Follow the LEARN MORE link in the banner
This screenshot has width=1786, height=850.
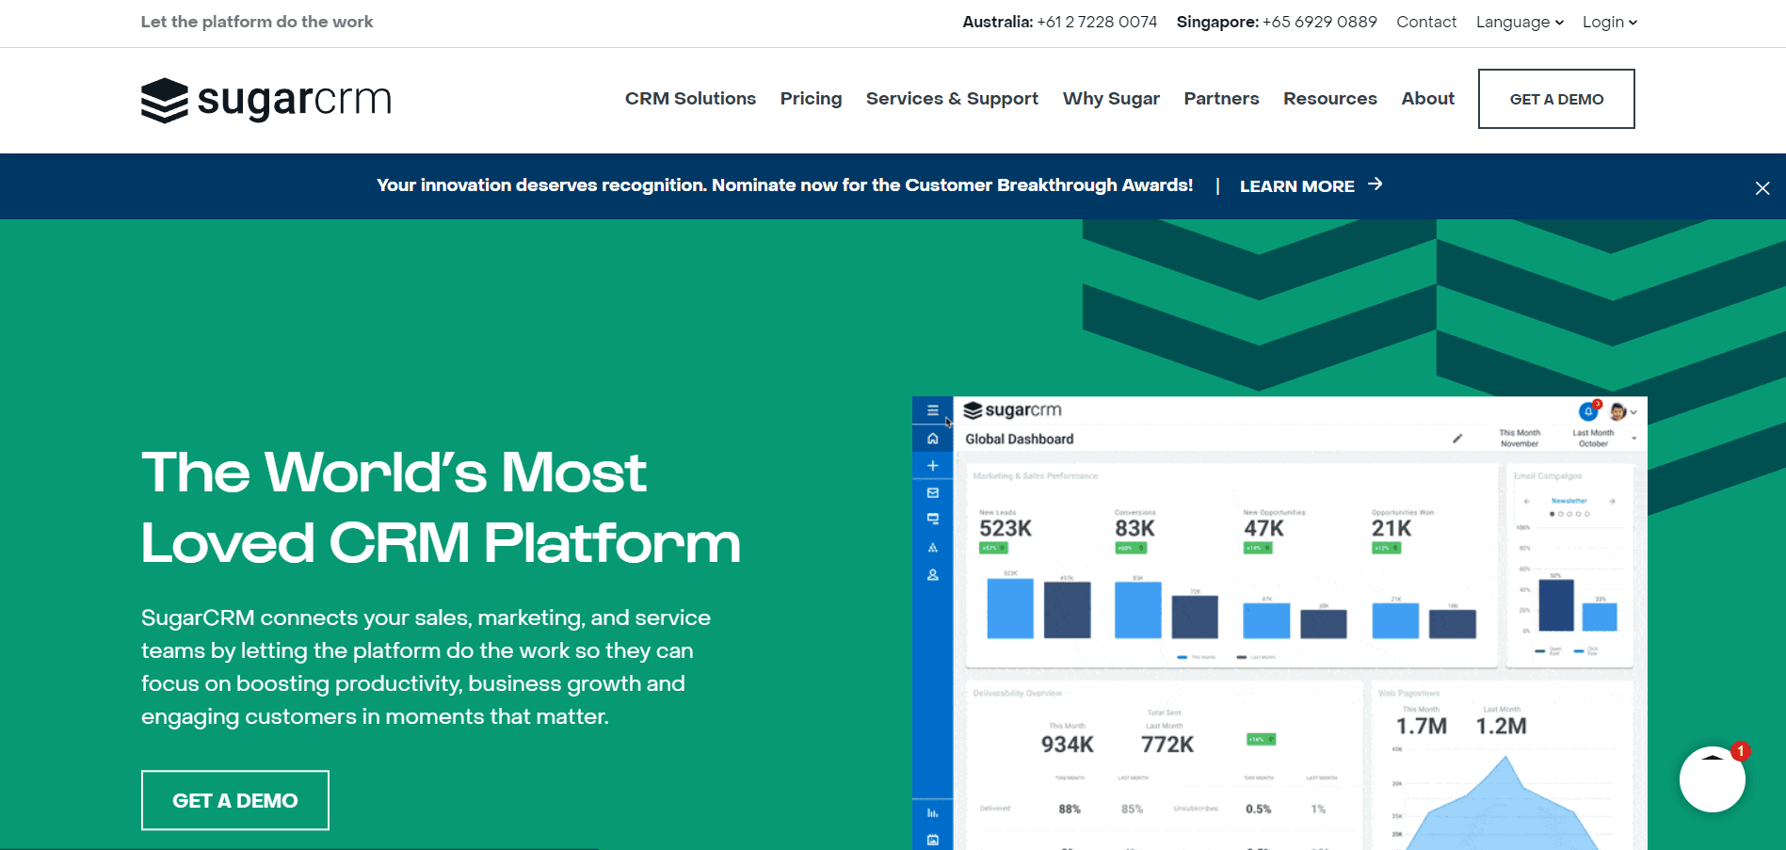point(1297,185)
